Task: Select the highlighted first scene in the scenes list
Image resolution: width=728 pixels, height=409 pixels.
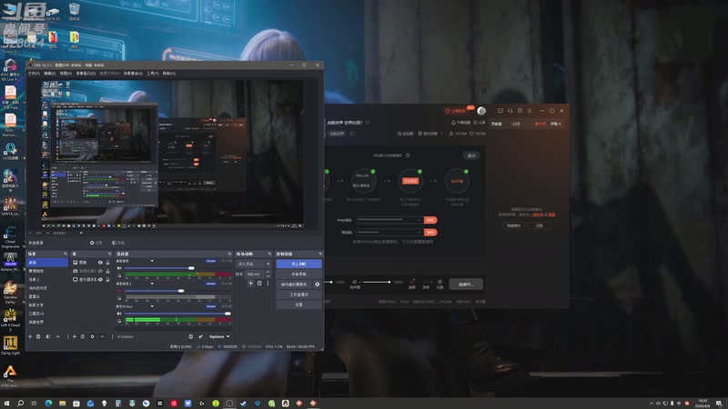Action: 47,263
